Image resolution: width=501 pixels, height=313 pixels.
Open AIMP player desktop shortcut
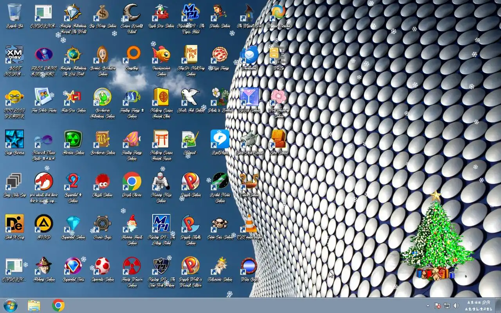44,224
